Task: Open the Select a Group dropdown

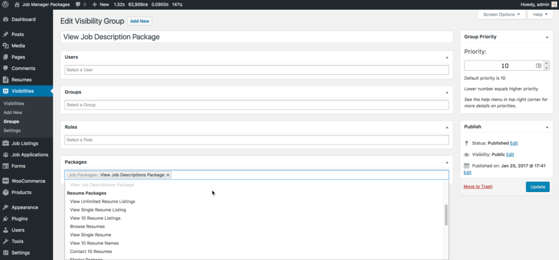Action: click(x=257, y=105)
